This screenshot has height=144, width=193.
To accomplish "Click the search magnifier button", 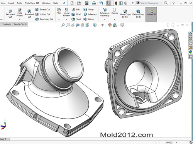I will [x=166, y=3].
